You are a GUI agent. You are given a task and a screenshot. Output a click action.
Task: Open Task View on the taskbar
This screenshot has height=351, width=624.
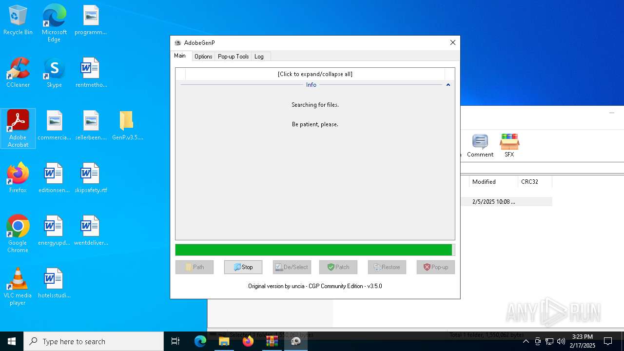(x=175, y=341)
